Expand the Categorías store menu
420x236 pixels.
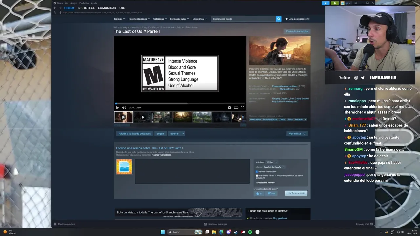pos(159,19)
